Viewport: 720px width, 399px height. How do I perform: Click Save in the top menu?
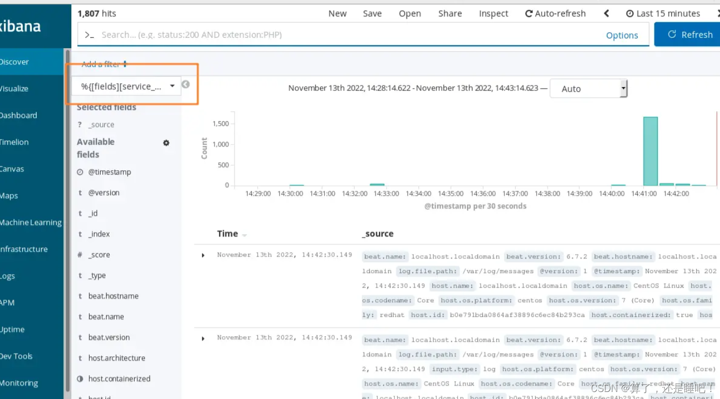[x=372, y=14]
